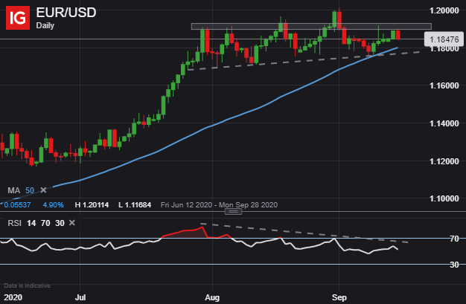
Task: Click the current price tag 1.18476
Action: pos(444,39)
